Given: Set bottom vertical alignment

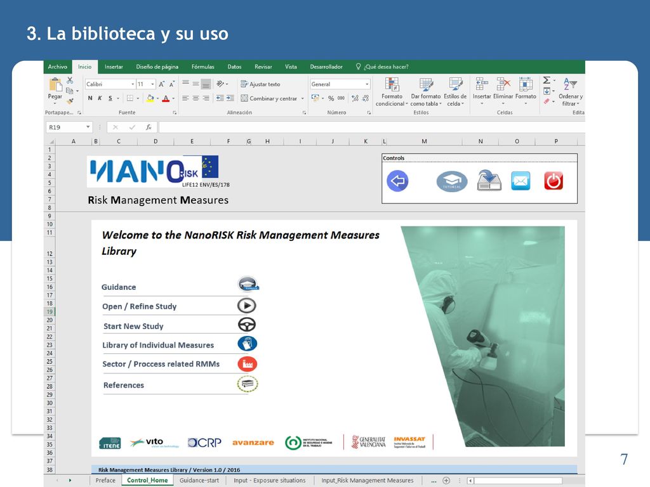Looking at the screenshot, I should 206,84.
